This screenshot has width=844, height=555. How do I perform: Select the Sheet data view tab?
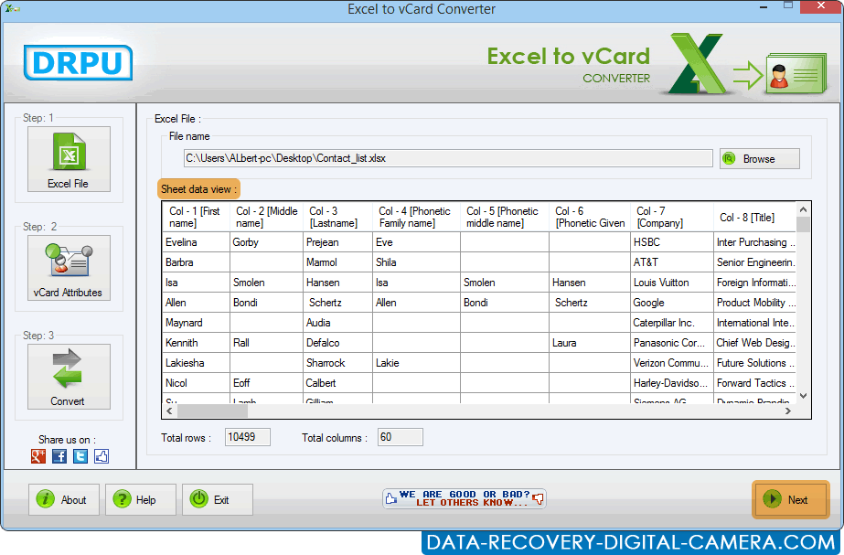[198, 188]
